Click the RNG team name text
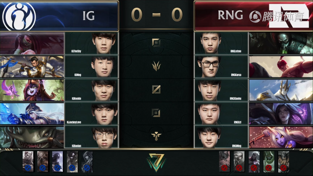Viewport: 313px width, 176px height. (230, 15)
